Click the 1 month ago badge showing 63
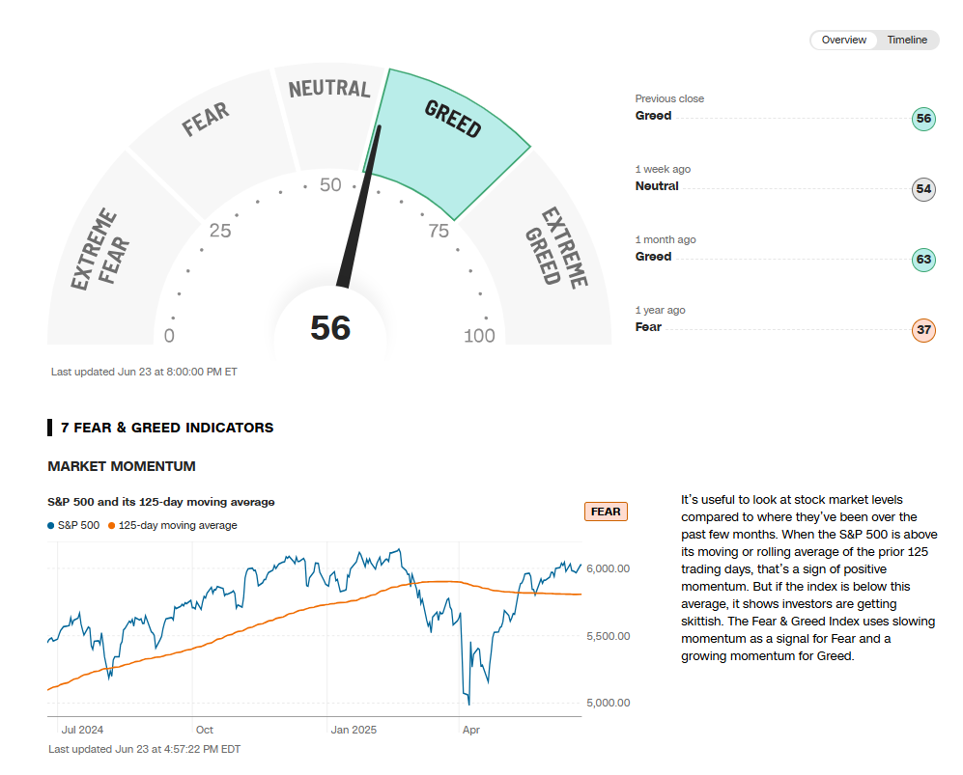The width and height of the screenshot is (963, 775). pyautogui.click(x=923, y=260)
